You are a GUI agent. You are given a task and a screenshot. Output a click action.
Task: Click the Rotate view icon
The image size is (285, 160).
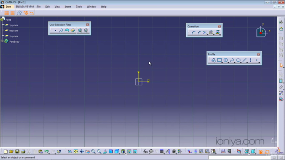pos(87,152)
